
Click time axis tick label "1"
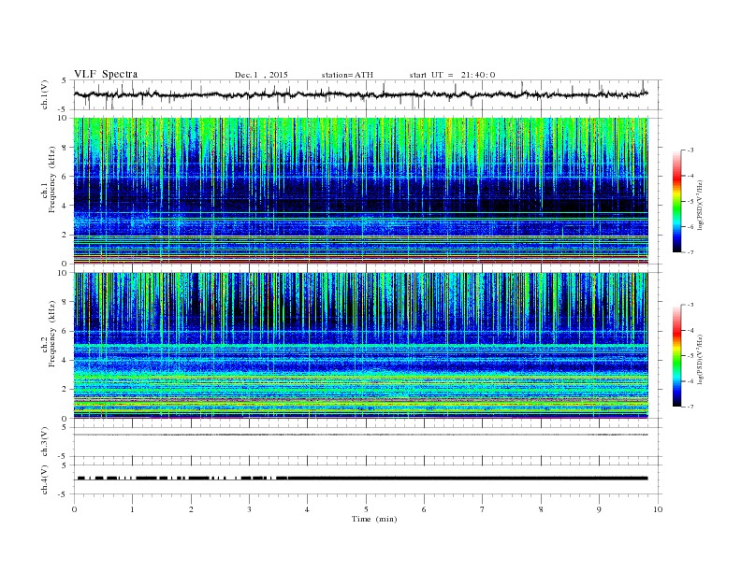click(132, 509)
